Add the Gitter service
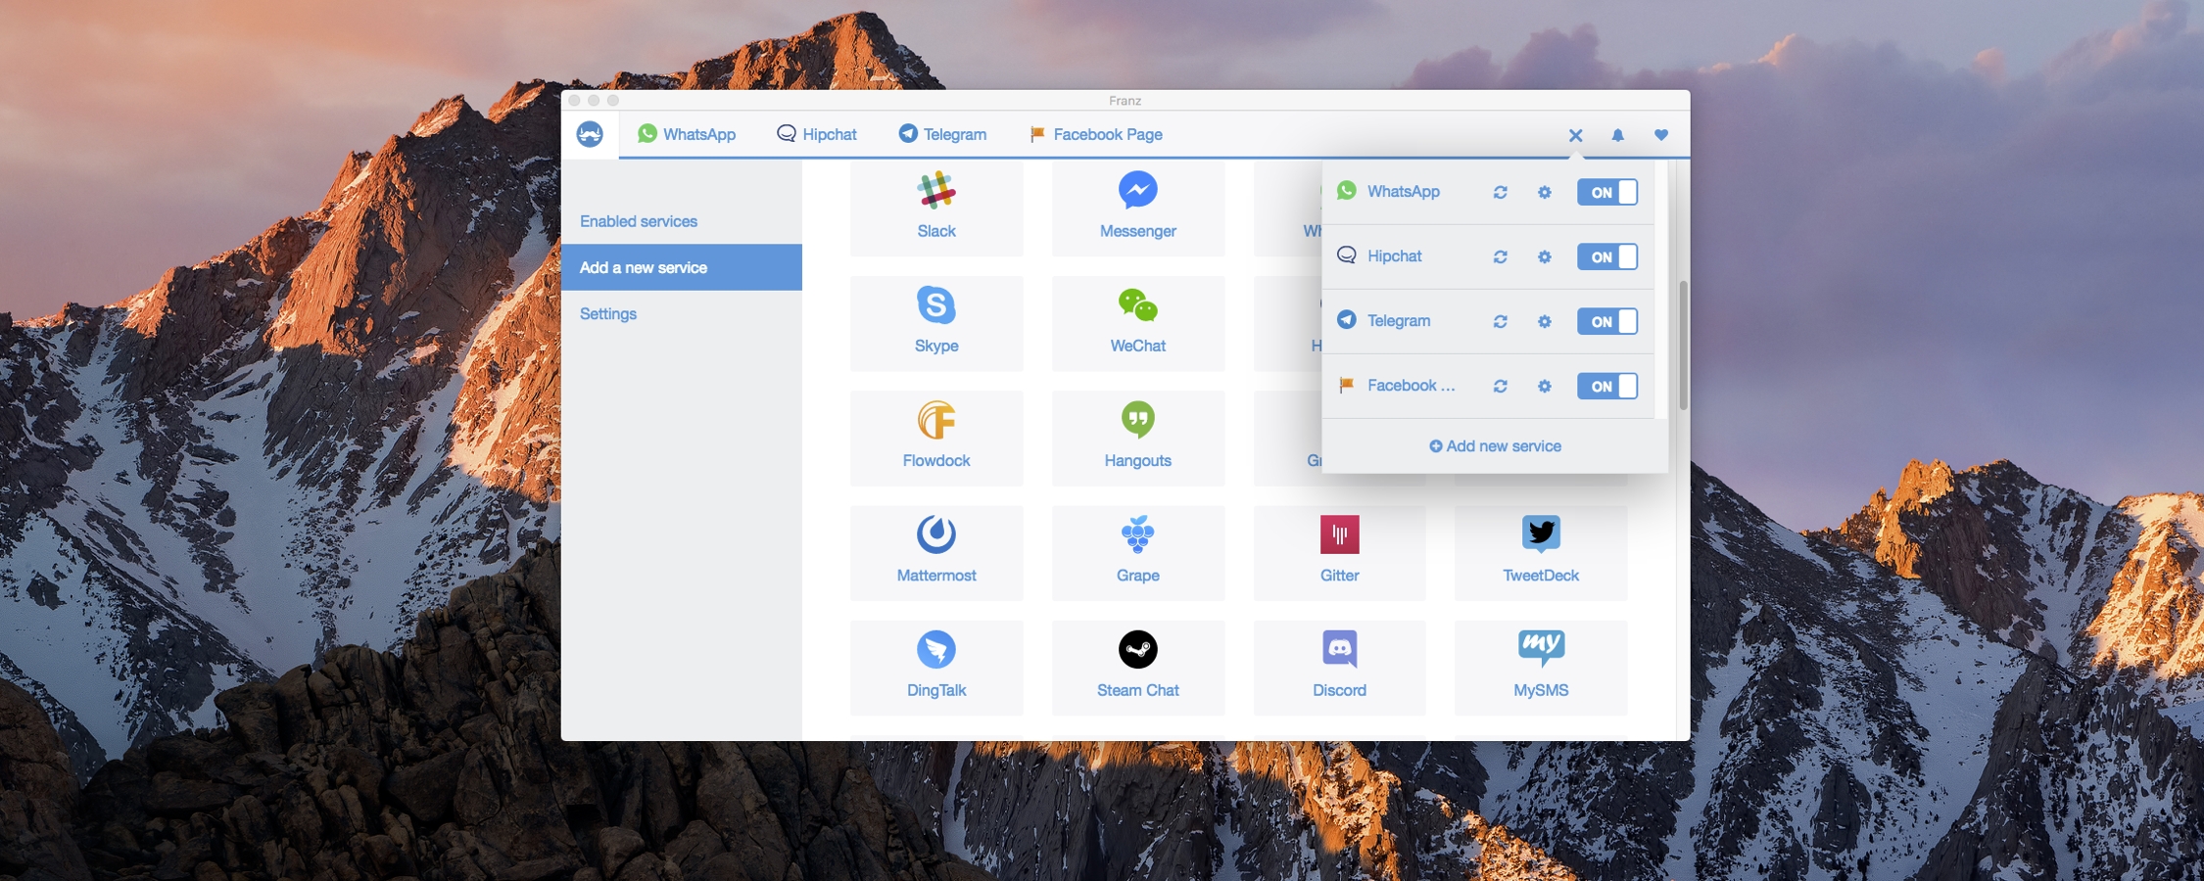Screen dimensions: 2204x881 tap(1339, 553)
